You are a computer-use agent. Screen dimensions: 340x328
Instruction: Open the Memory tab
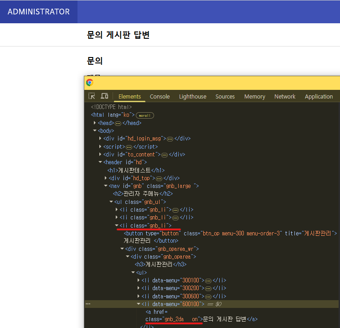[x=255, y=97]
